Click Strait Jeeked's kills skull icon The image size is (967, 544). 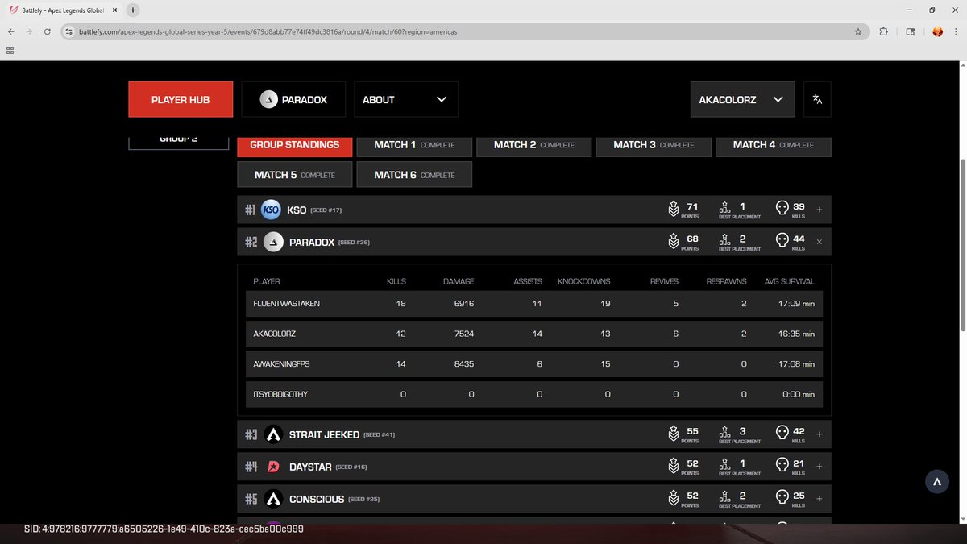(x=782, y=434)
